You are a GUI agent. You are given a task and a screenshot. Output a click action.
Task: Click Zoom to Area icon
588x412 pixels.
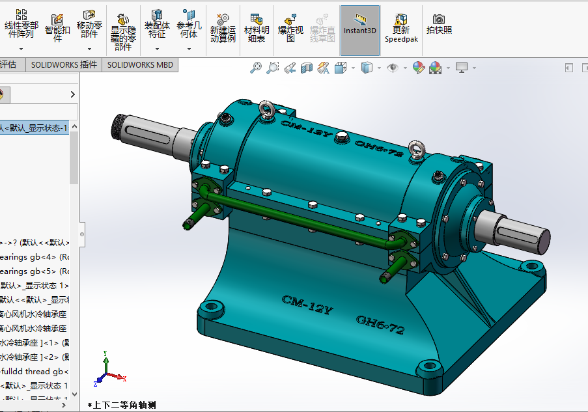[x=273, y=68]
